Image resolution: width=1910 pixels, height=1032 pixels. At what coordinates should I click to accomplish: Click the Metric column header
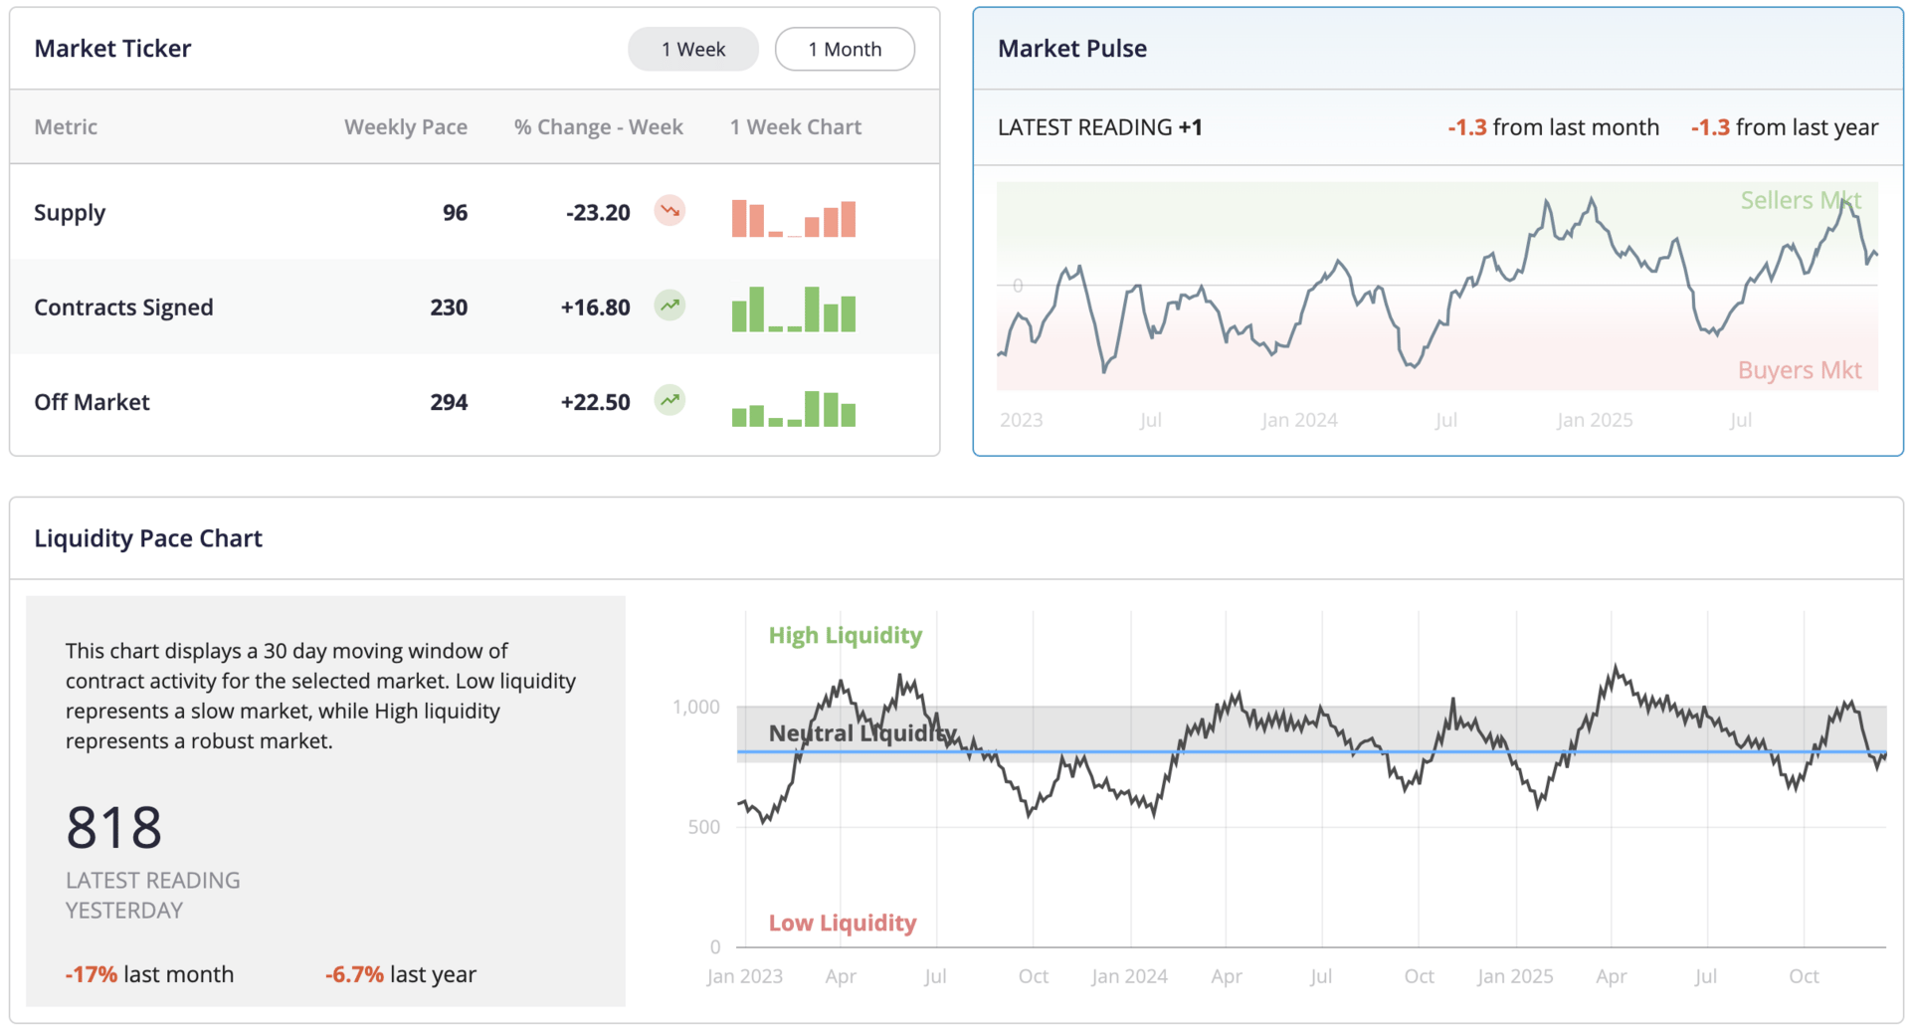tap(66, 127)
